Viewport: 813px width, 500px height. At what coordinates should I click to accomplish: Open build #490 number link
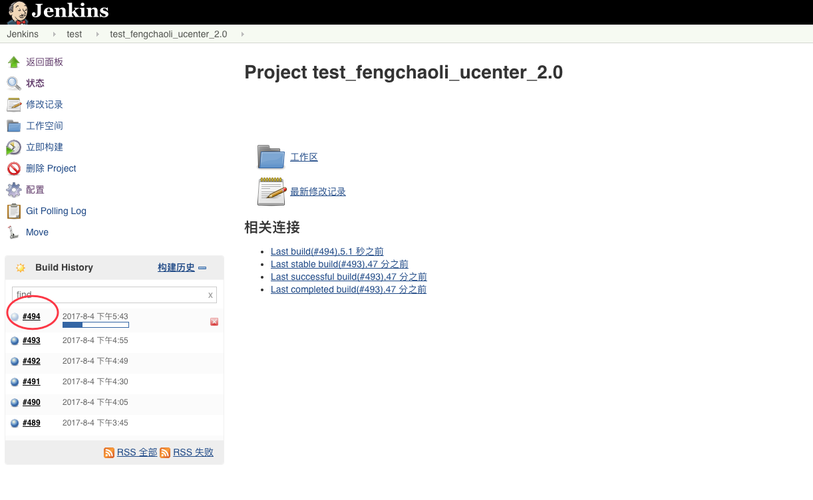[31, 402]
